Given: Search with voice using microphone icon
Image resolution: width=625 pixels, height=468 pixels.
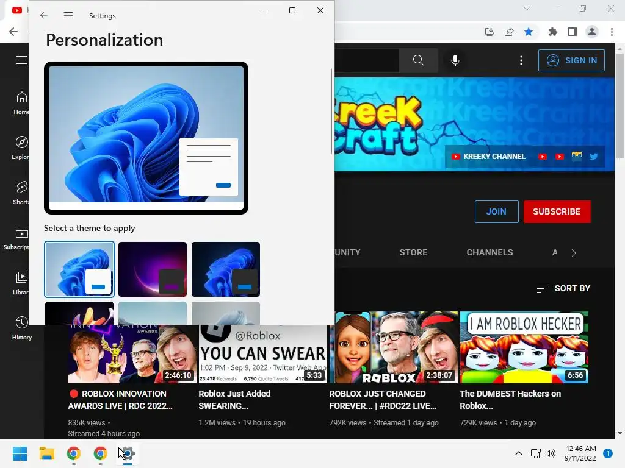Looking at the screenshot, I should point(455,60).
